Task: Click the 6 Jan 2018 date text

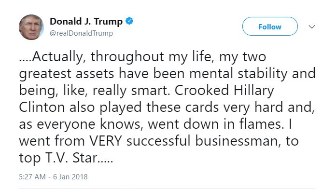Action: pos(70,177)
